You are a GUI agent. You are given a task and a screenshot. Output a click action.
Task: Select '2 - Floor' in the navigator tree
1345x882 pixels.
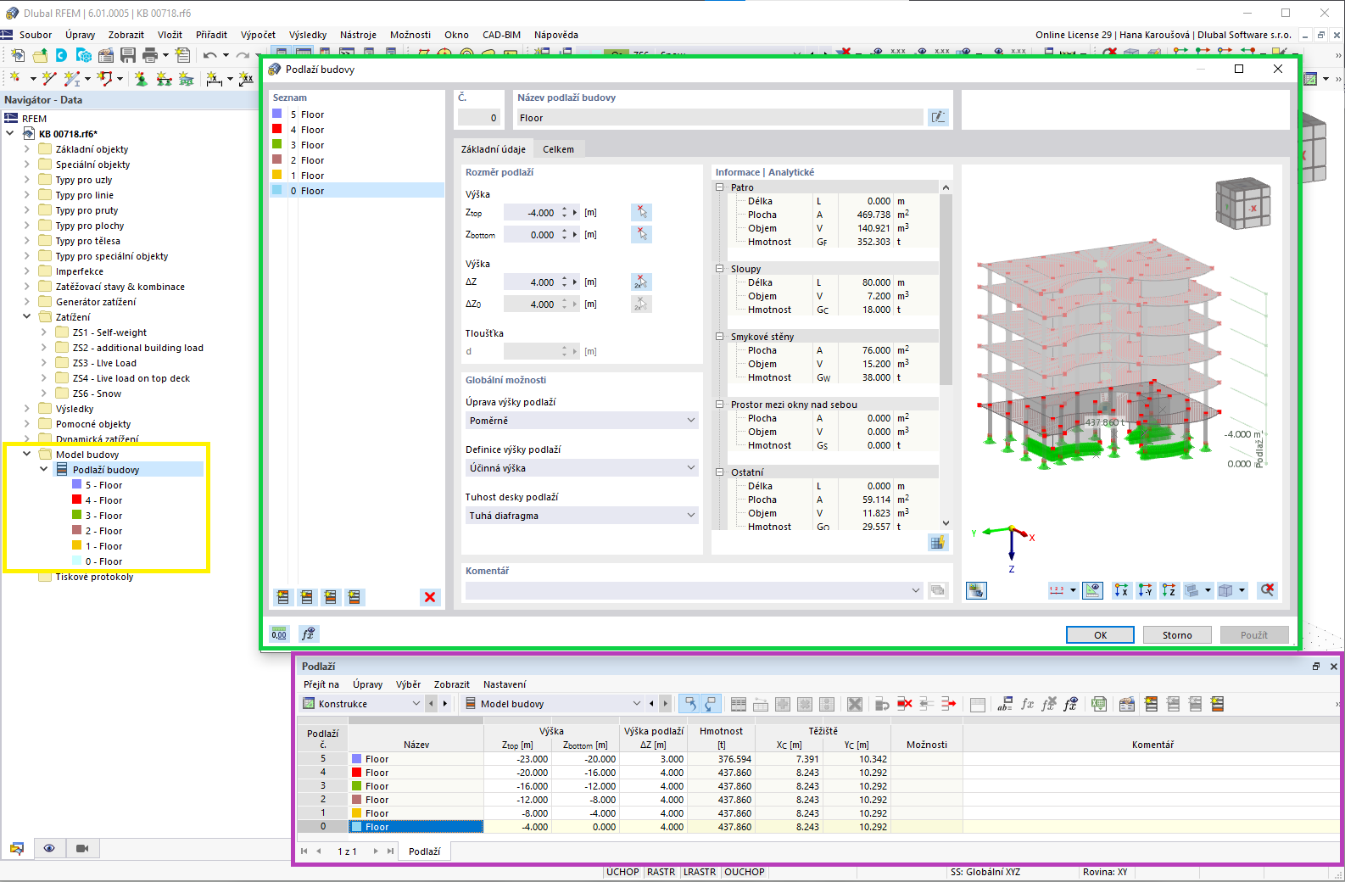pos(103,531)
